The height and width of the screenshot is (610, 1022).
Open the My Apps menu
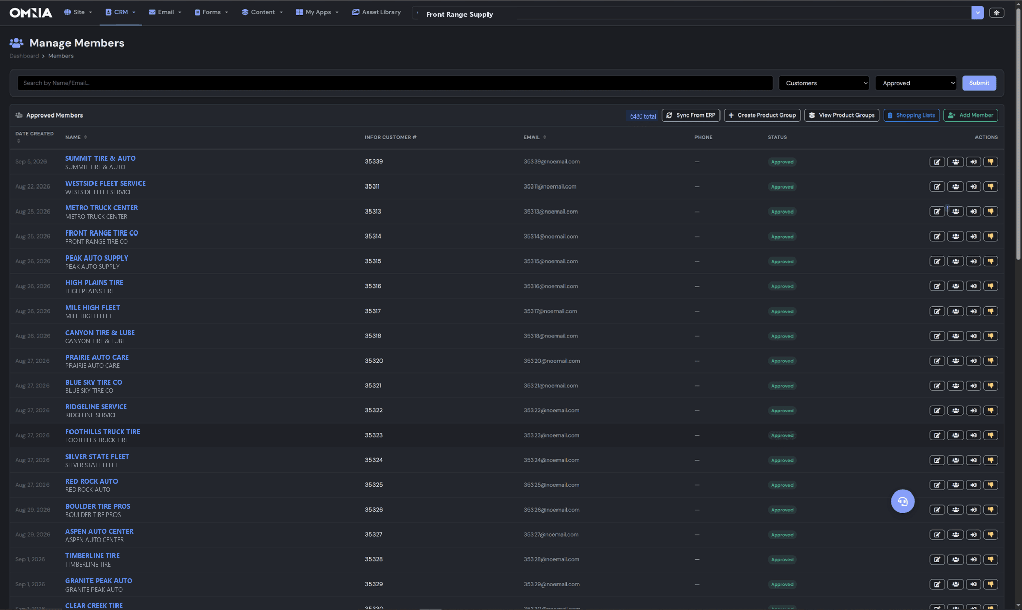[x=317, y=12]
